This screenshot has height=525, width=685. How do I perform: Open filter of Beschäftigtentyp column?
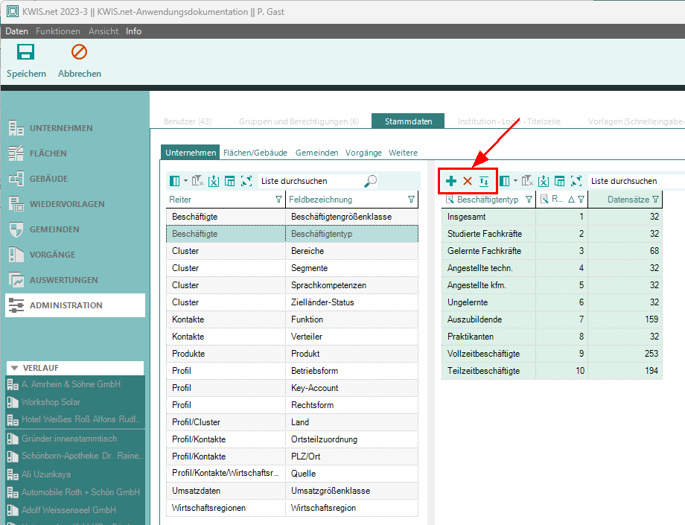pos(529,199)
